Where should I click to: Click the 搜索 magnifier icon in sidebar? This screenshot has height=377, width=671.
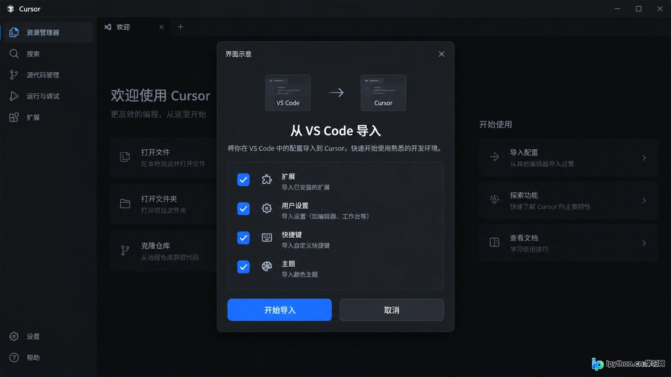pyautogui.click(x=14, y=54)
